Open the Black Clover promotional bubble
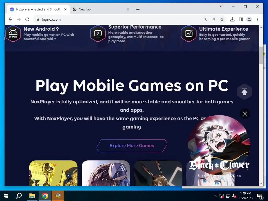This screenshot has width=268, height=201. tap(219, 146)
